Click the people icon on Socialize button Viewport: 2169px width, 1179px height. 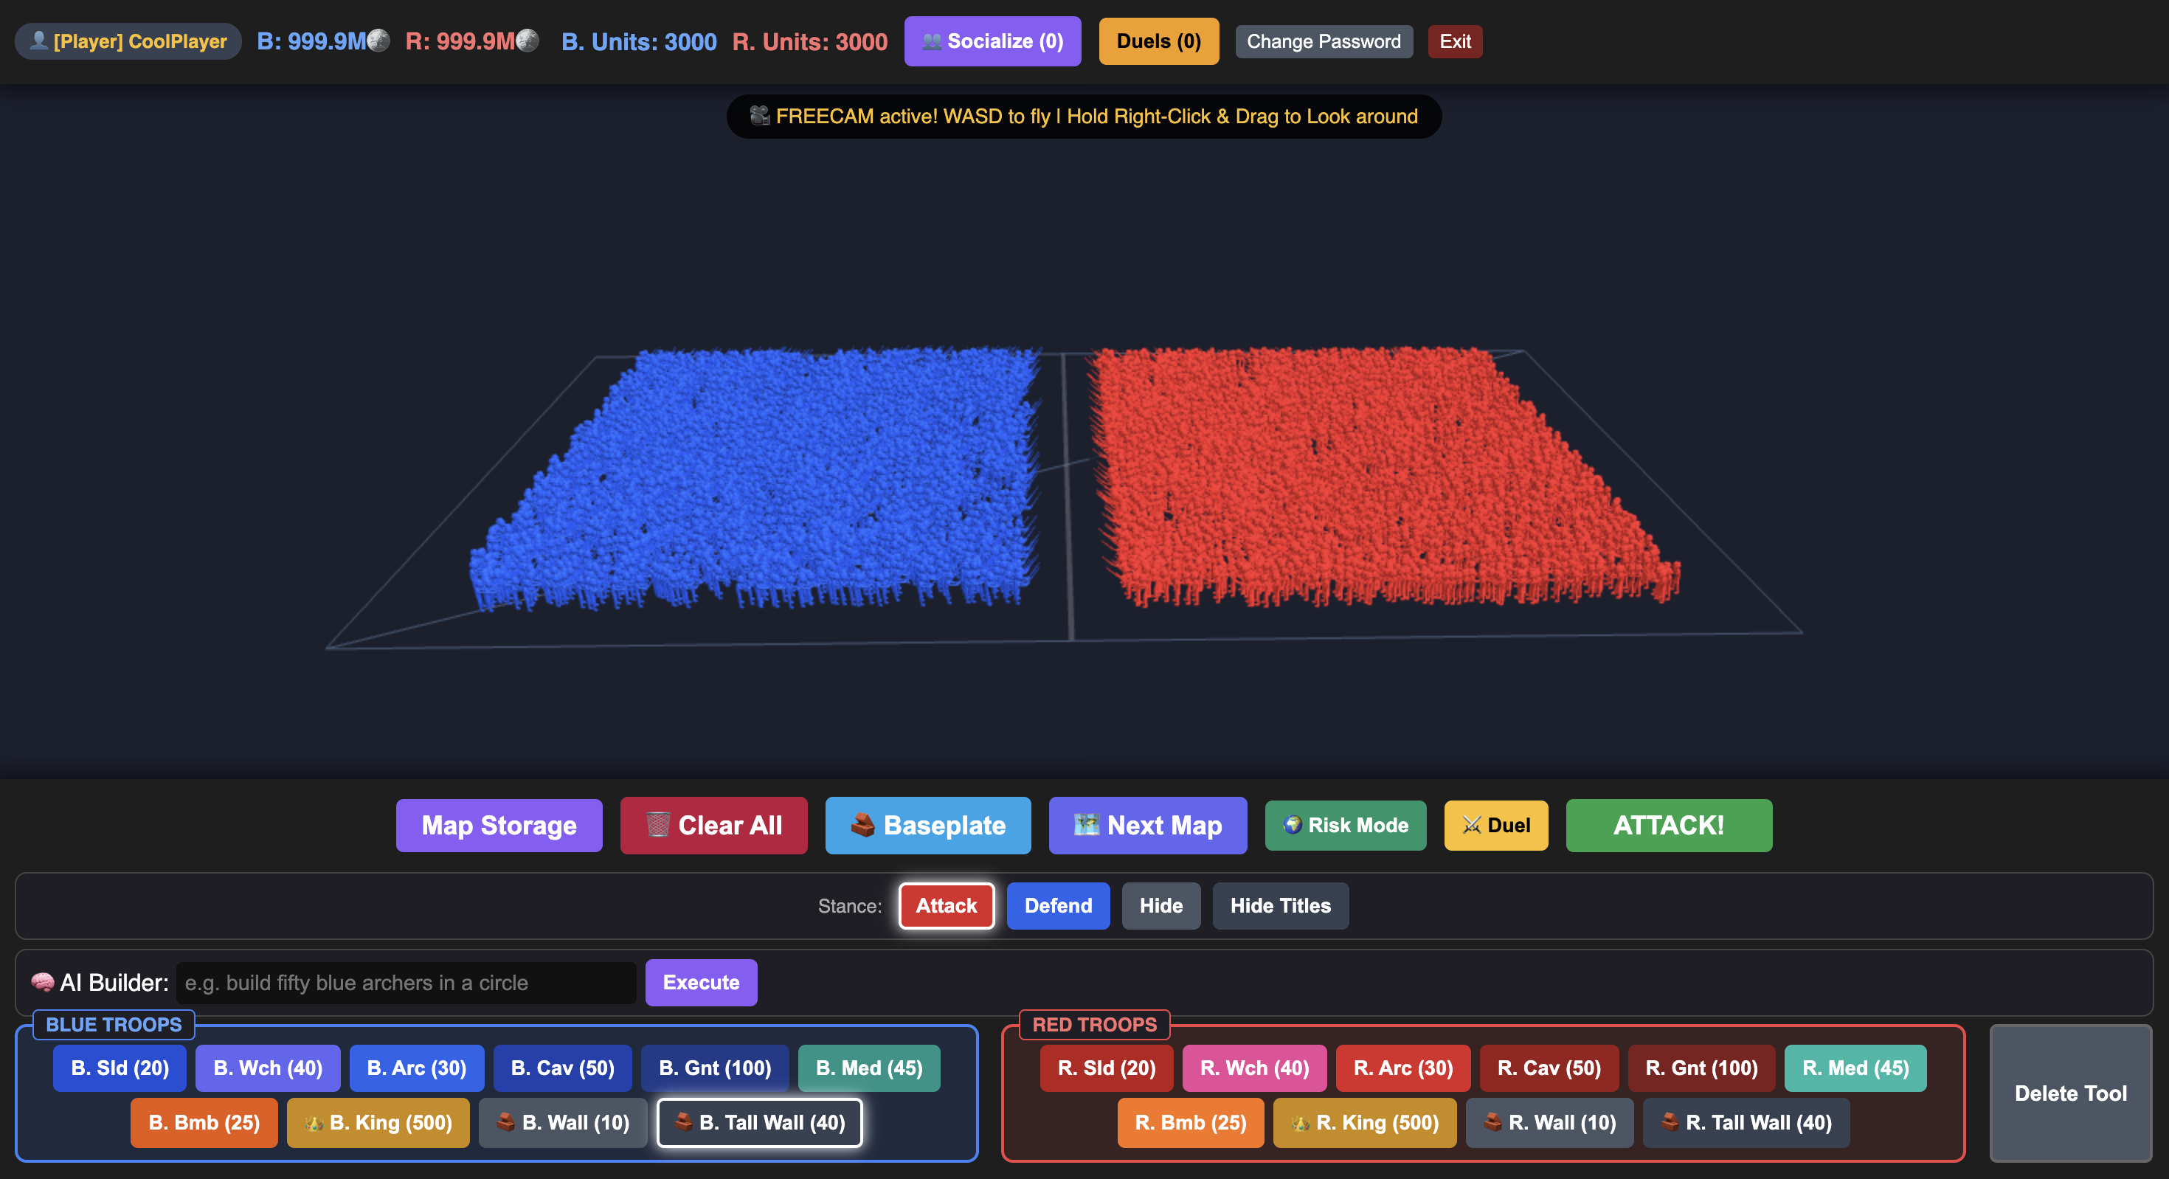point(931,41)
